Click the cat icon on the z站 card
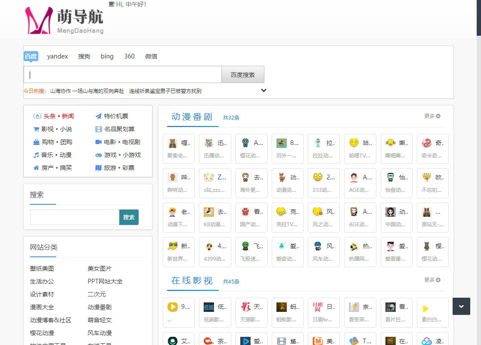The height and width of the screenshot is (345, 481). [x=209, y=177]
